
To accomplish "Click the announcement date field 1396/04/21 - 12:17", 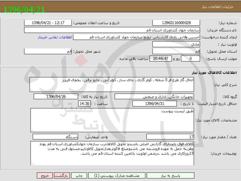I will [x=48, y=23].
